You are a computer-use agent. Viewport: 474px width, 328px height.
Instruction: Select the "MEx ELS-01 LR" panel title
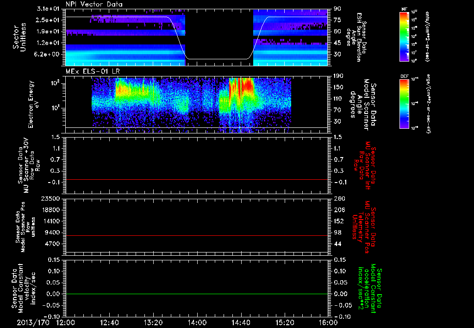click(x=92, y=71)
